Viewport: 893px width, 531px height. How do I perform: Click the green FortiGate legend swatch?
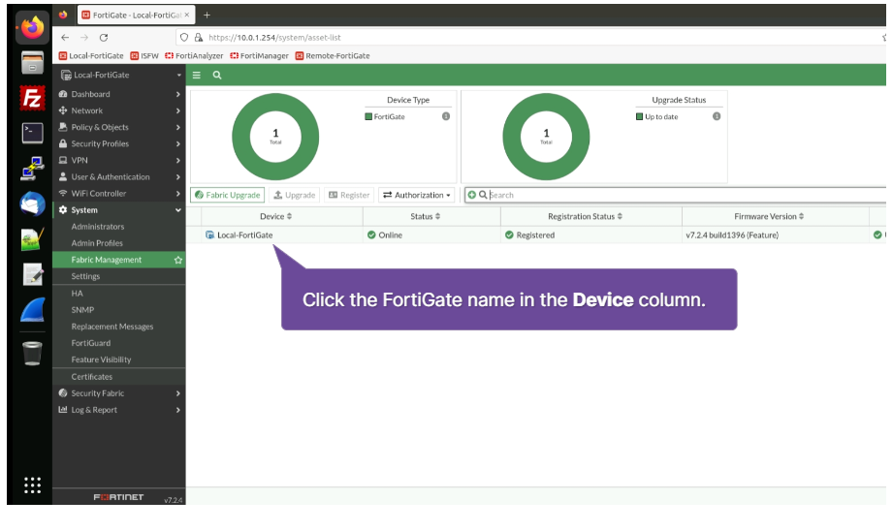[368, 116]
